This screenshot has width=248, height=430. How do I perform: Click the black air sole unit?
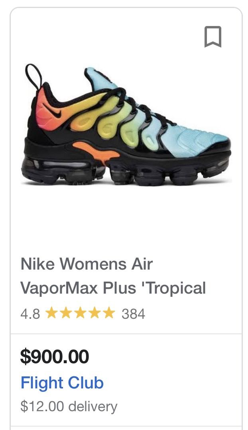click(x=126, y=171)
